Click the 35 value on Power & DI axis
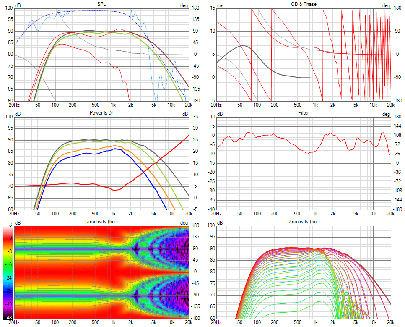405x327 pixels. point(195,117)
